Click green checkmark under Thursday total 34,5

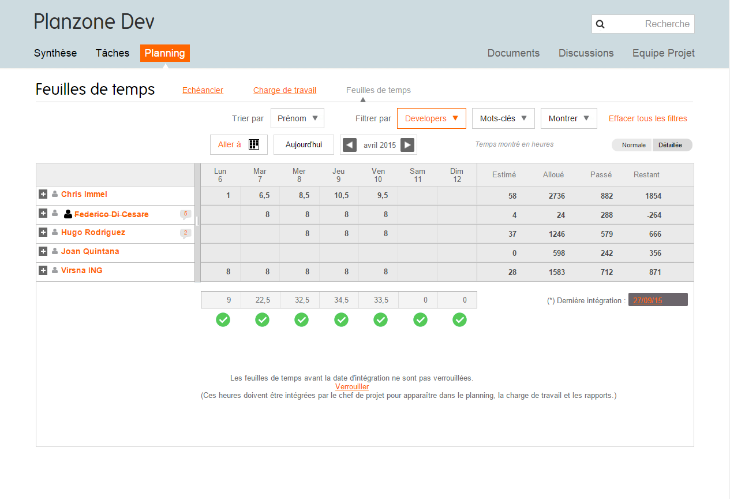(x=341, y=319)
